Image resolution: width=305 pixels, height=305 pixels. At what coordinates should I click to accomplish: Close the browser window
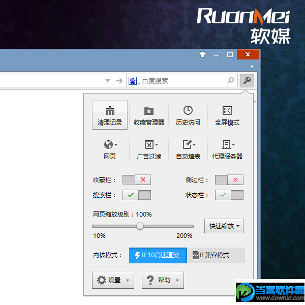(x=248, y=54)
